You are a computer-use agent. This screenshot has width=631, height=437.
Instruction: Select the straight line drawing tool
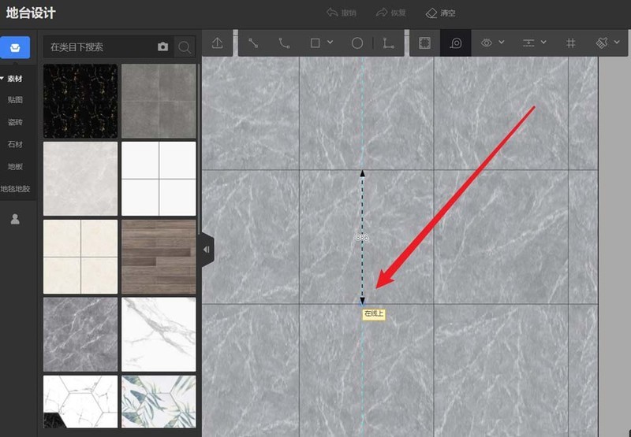point(253,43)
